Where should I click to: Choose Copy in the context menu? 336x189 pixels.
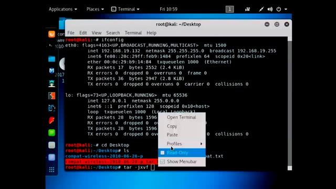click(x=182, y=126)
